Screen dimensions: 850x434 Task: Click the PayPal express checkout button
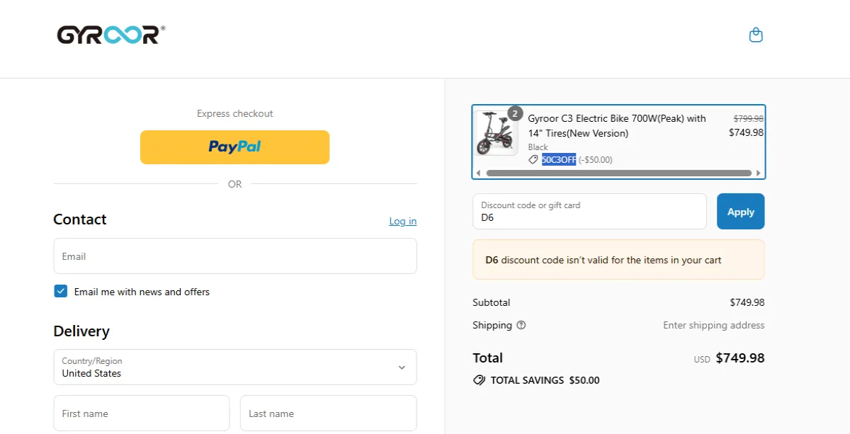click(x=234, y=147)
